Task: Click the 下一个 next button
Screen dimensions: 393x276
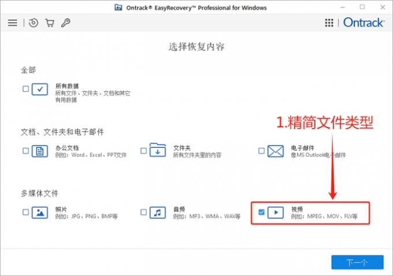Action: pyautogui.click(x=357, y=262)
